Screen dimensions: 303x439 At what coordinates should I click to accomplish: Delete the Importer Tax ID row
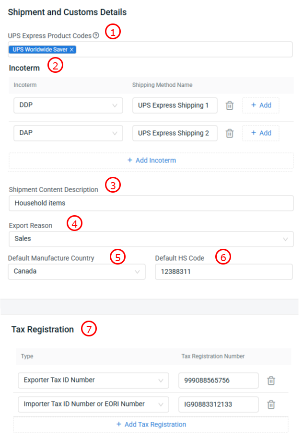pos(271,404)
